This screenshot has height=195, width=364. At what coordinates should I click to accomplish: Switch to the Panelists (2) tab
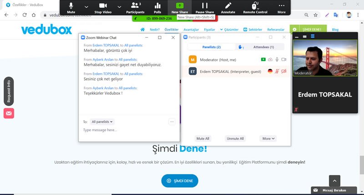(x=212, y=47)
